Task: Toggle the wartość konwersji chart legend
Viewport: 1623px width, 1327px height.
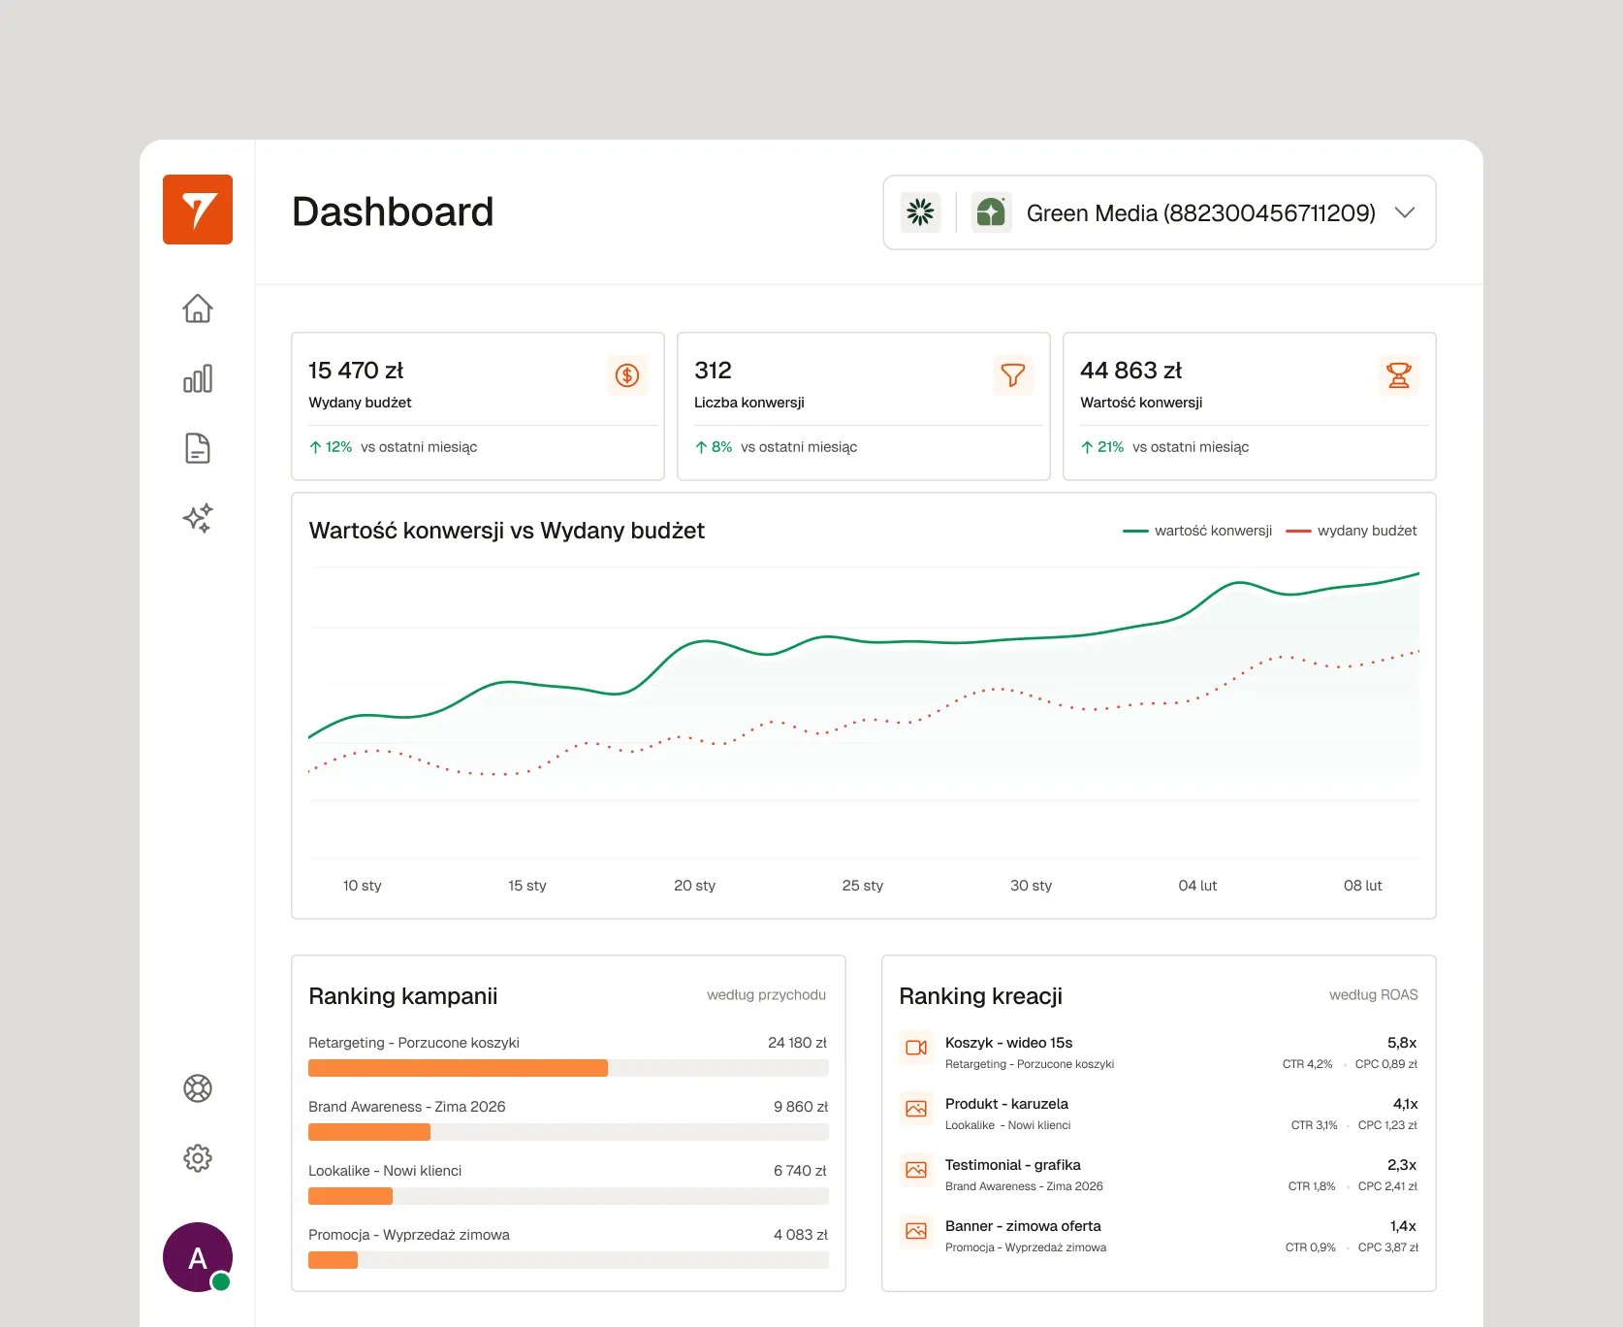Action: tap(1198, 531)
